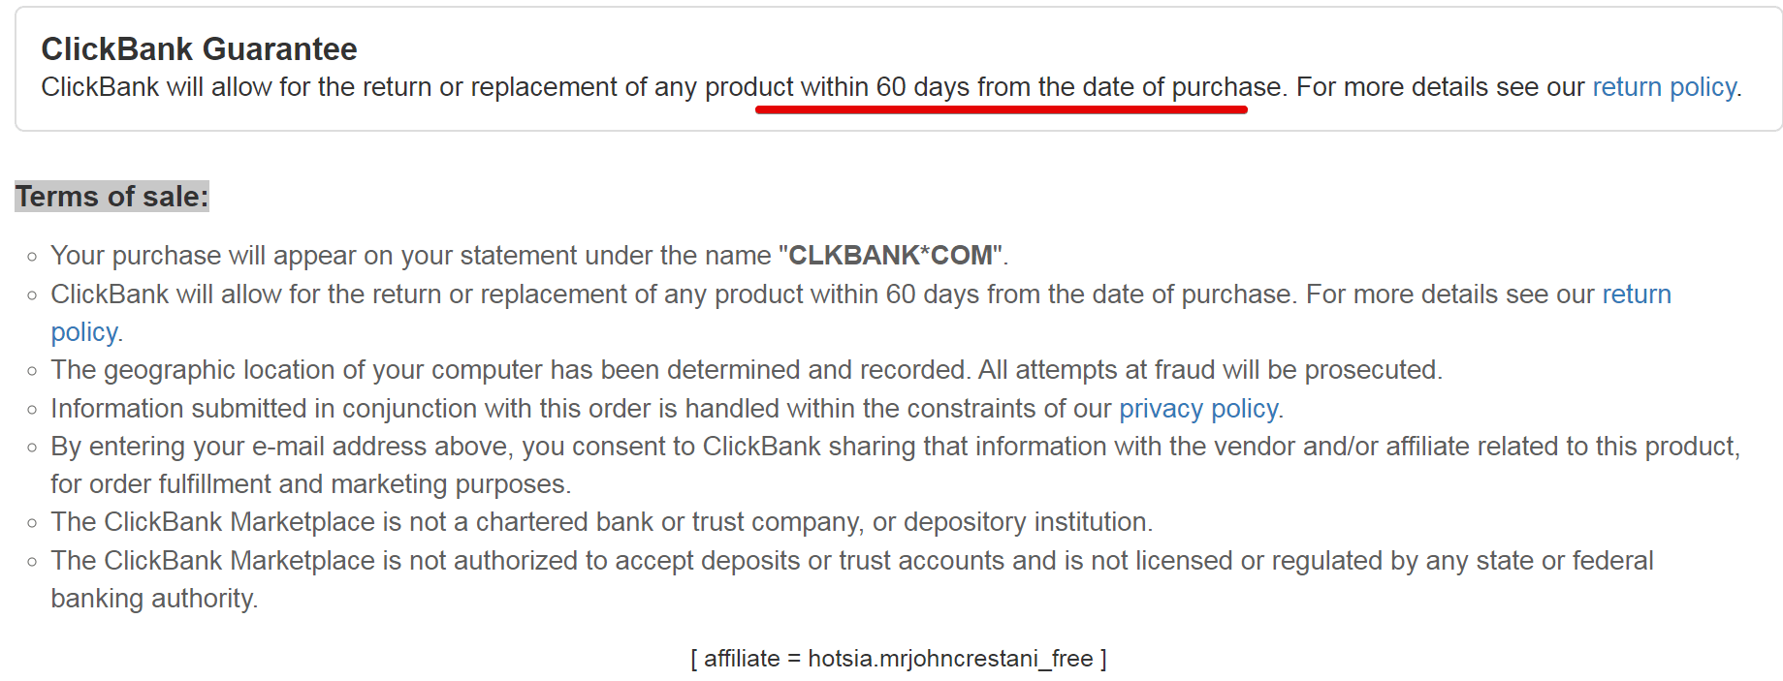
Task: Click bullet marker beside Your purchase statement
Action: [32, 257]
